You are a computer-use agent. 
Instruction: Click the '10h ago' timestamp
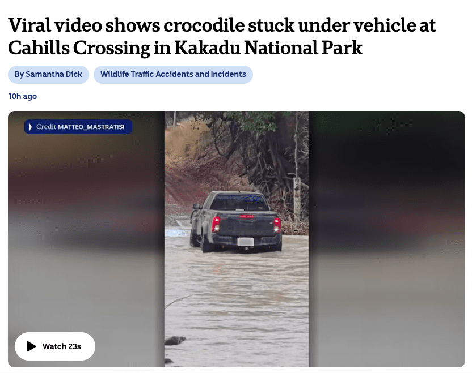pos(23,96)
